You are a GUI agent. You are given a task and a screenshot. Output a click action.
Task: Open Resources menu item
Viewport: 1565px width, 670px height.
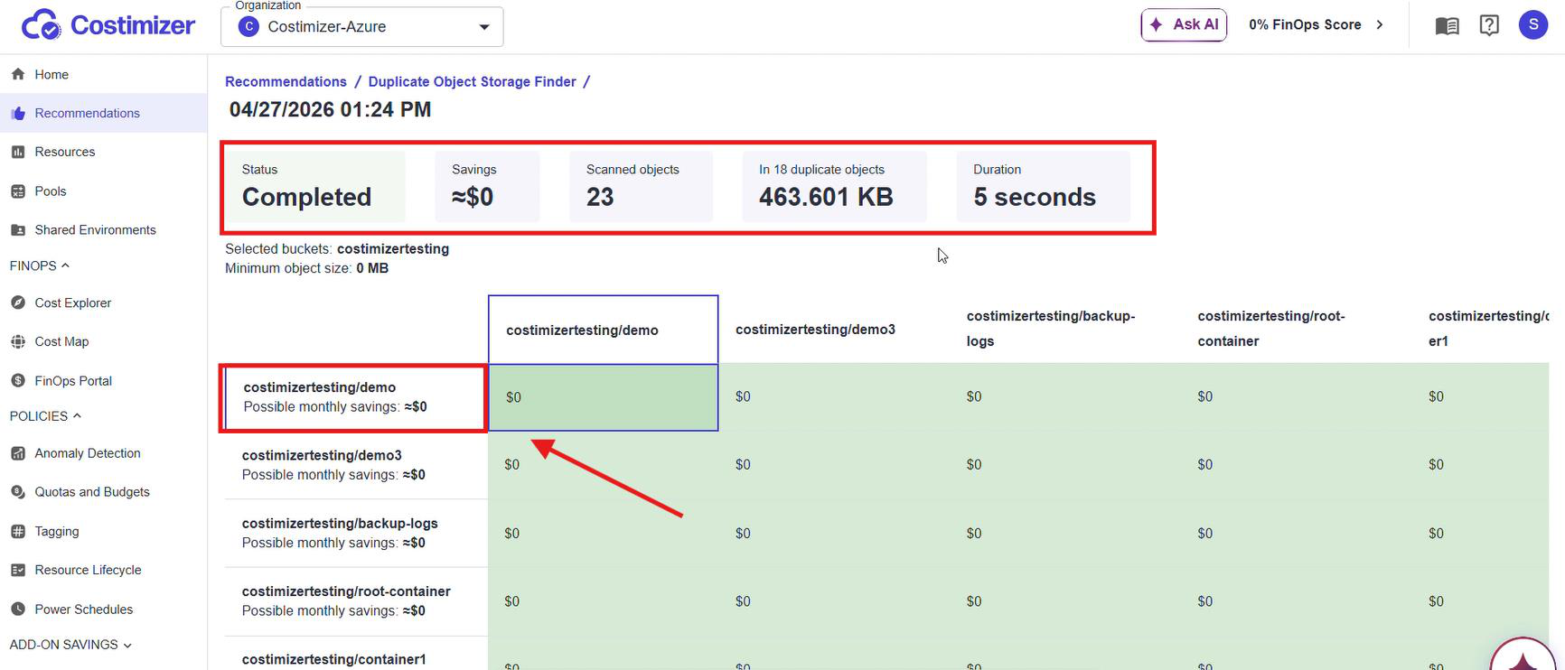(103, 152)
